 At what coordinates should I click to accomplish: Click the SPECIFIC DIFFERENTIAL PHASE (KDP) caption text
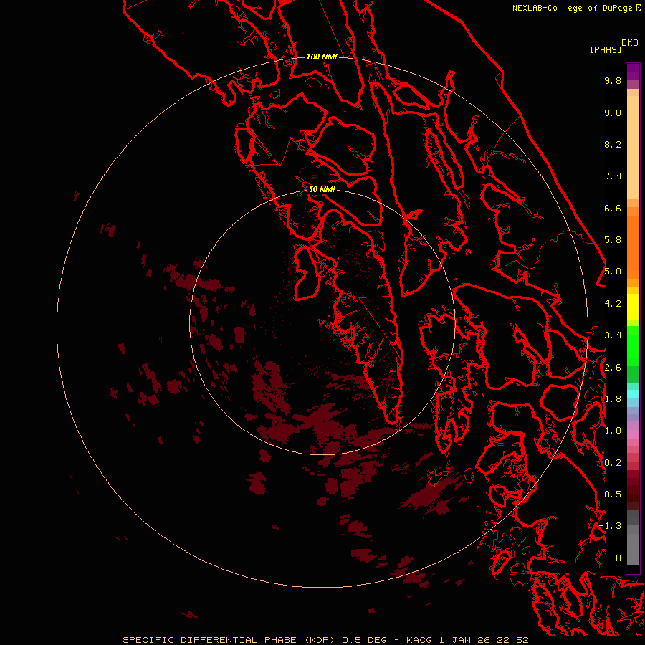pyautogui.click(x=230, y=640)
